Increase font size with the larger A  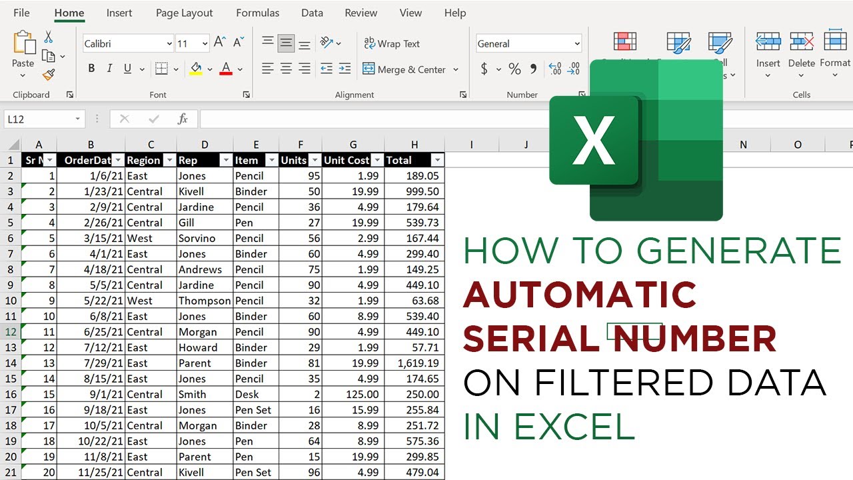(x=219, y=43)
